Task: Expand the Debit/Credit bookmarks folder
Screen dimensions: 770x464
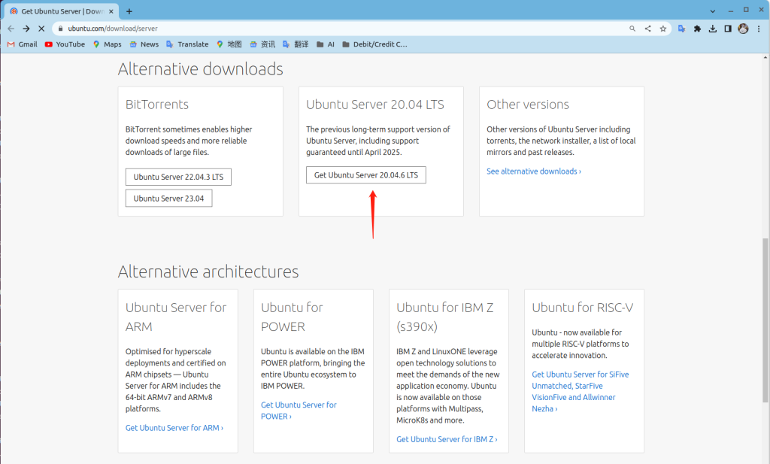Action: tap(374, 44)
